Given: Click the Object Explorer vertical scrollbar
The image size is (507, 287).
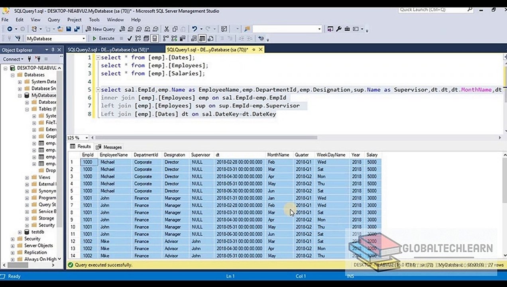Looking at the screenshot, I should [60, 163].
